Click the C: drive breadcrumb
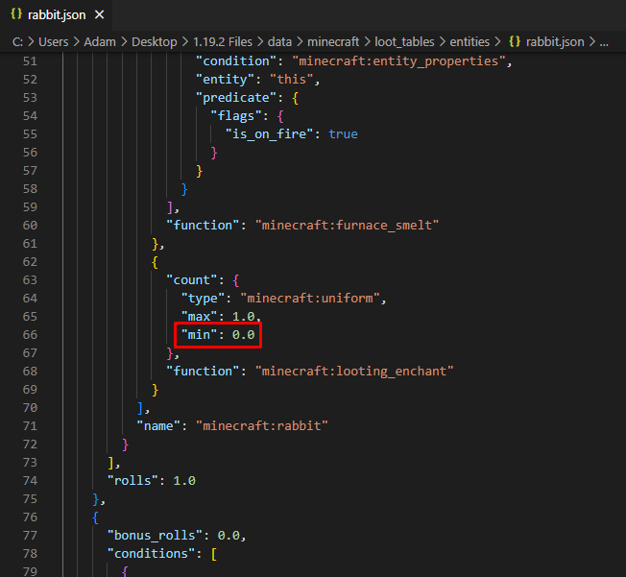This screenshot has width=626, height=577. (17, 41)
